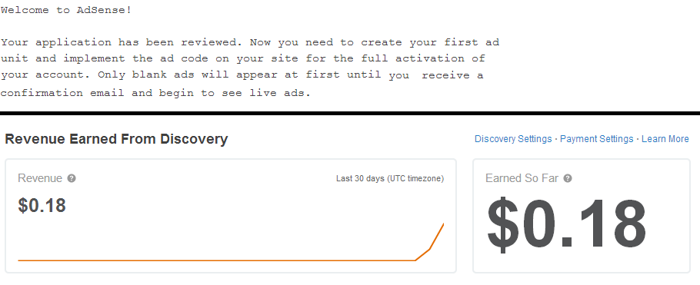Screen dimensions: 700x285
Task: Open the Payment Settings link
Action: click(596, 139)
